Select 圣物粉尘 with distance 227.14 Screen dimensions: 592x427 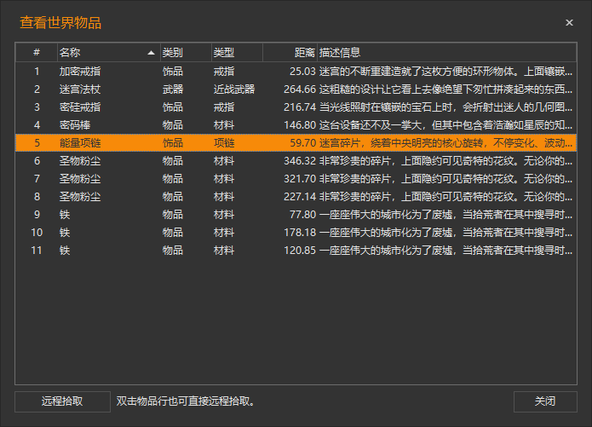[296, 197]
